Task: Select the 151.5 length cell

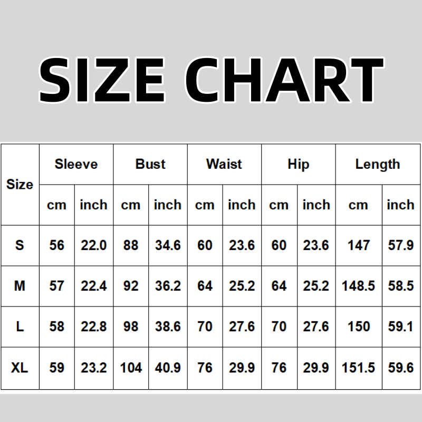Action: coord(359,368)
